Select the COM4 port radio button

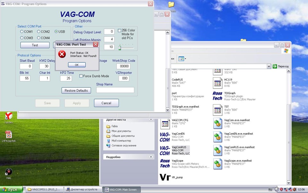[38, 38]
